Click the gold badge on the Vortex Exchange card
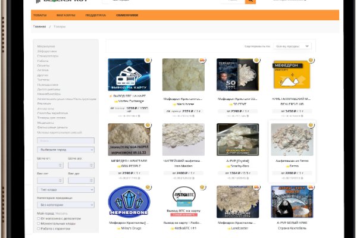The image size is (357, 238). point(148,60)
